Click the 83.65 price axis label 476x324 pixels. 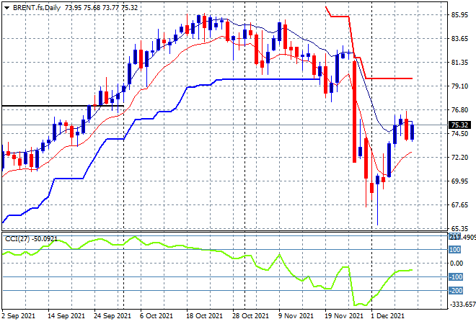click(x=459, y=38)
